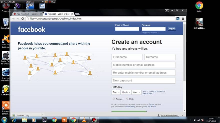Select the Facebook - Log In or Sign tab
Screen dimensions: 220x123
[59, 14]
